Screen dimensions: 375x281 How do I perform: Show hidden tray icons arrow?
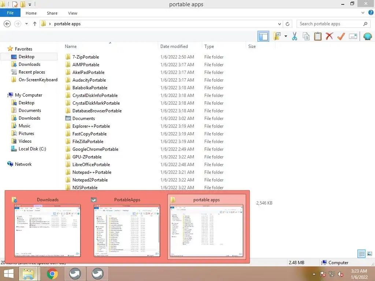(314, 274)
